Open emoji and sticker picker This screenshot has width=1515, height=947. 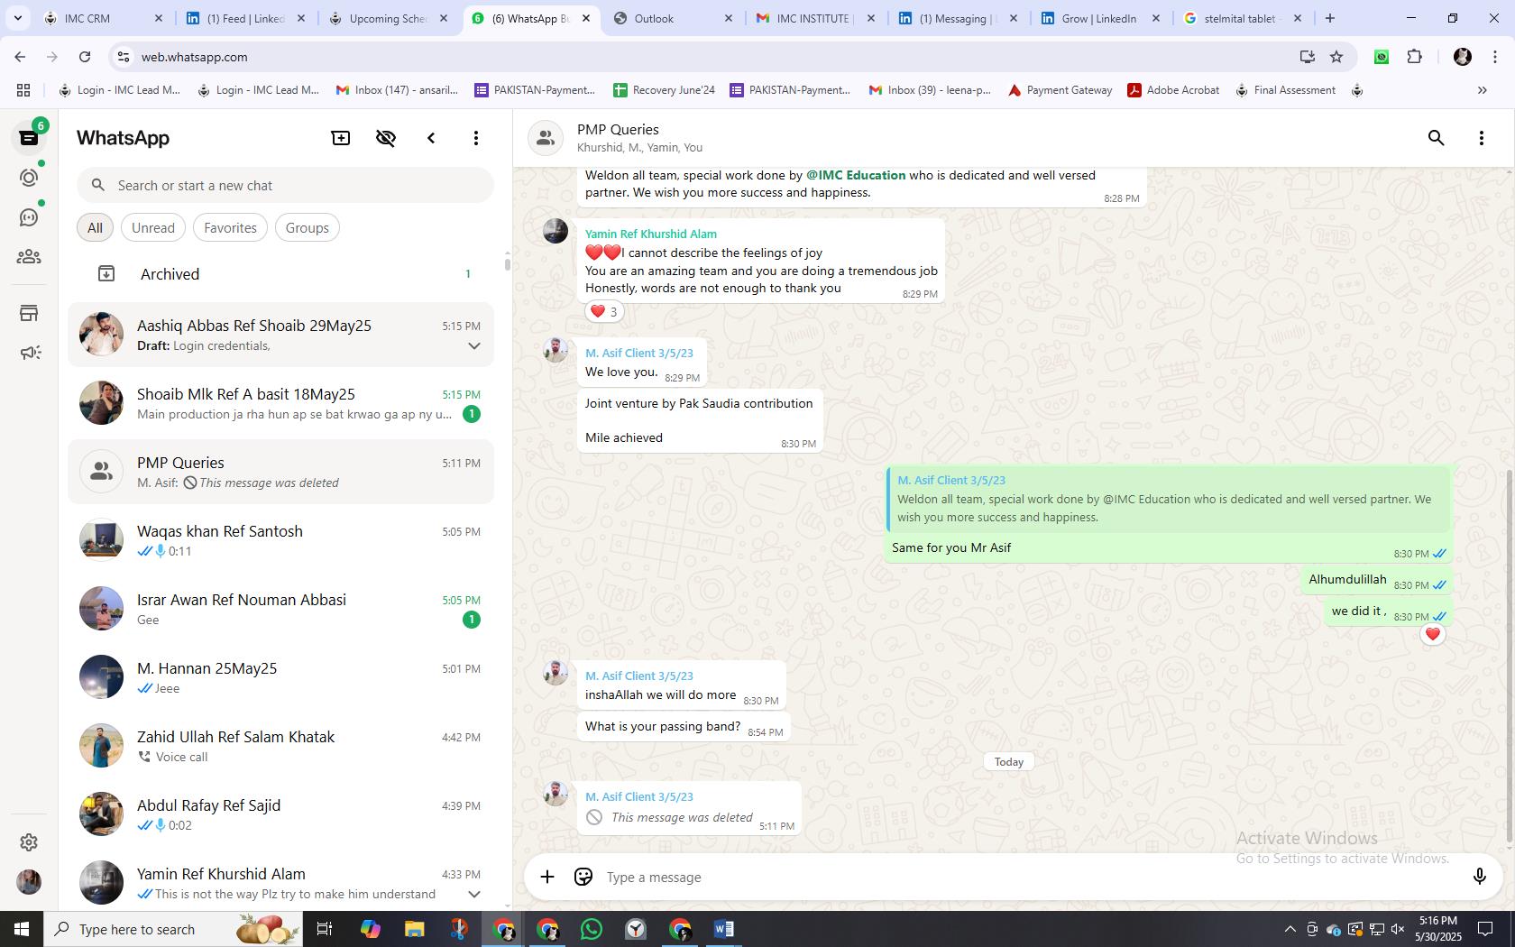pyautogui.click(x=583, y=877)
